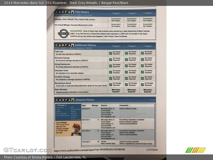Click Airbag Deployment checkmark for Owner 1
The image size is (213, 160).
(110, 66)
